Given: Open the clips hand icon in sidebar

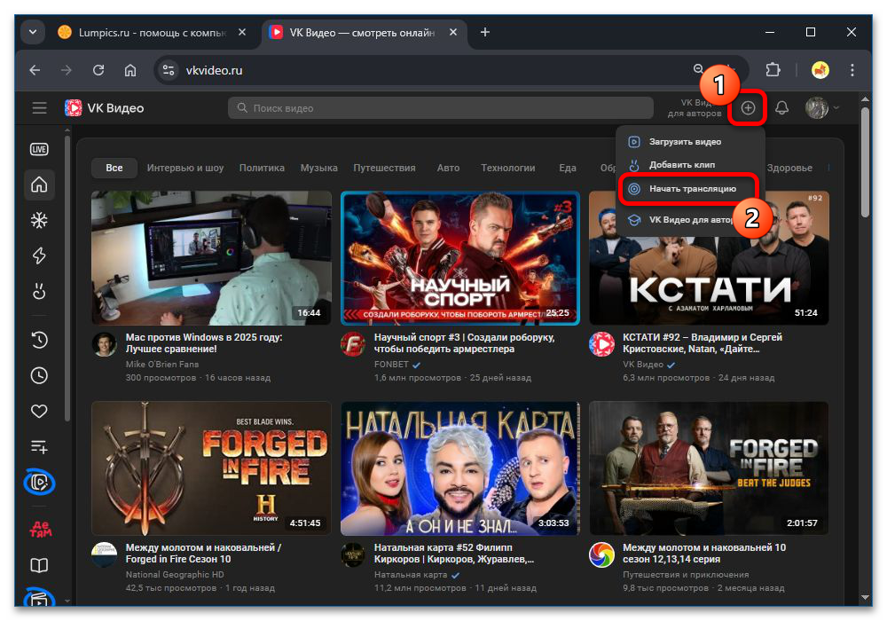Looking at the screenshot, I should 39,291.
